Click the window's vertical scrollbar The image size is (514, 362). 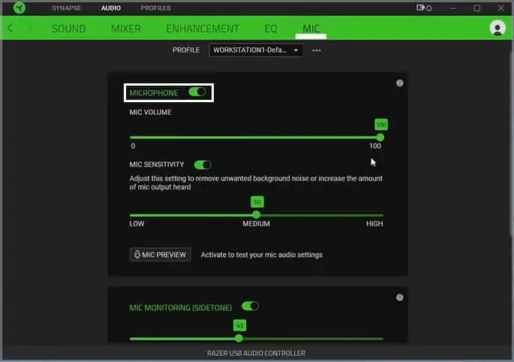[x=511, y=144]
